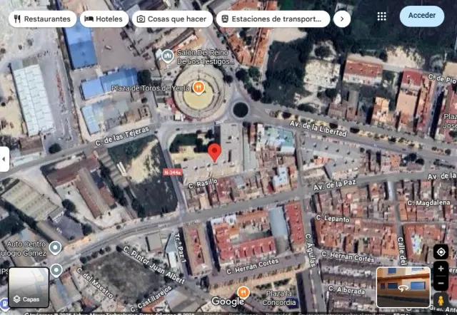
Task: Select the C. Pintor Juan Albert label
Action: click(x=154, y=264)
